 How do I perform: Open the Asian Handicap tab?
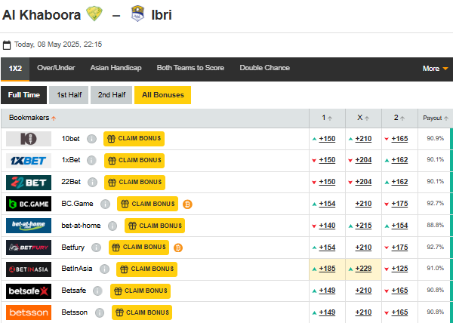tap(116, 68)
